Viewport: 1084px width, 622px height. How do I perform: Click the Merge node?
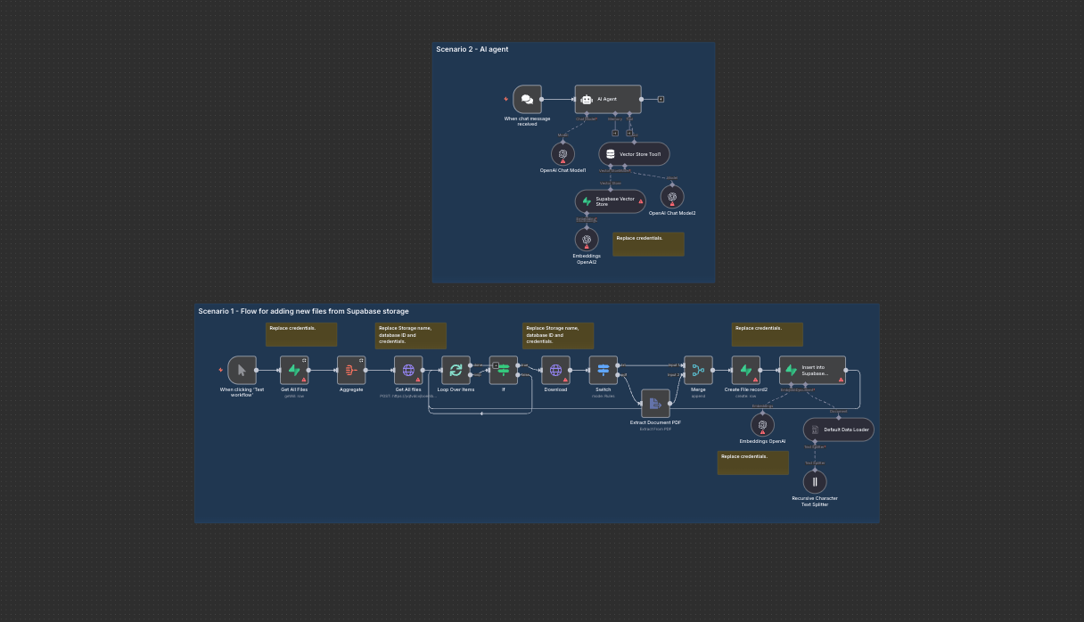click(x=698, y=371)
